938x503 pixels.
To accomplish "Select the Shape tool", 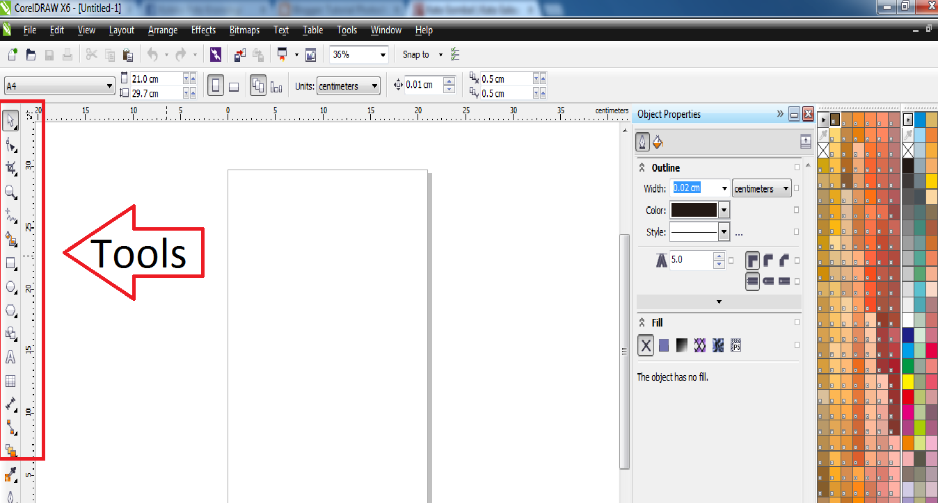I will click(x=10, y=145).
